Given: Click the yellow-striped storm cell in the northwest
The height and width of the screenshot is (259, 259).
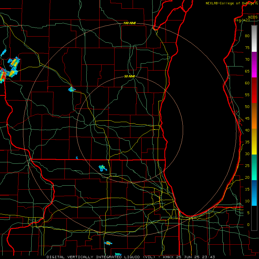Looking at the screenshot, I should point(14,63).
